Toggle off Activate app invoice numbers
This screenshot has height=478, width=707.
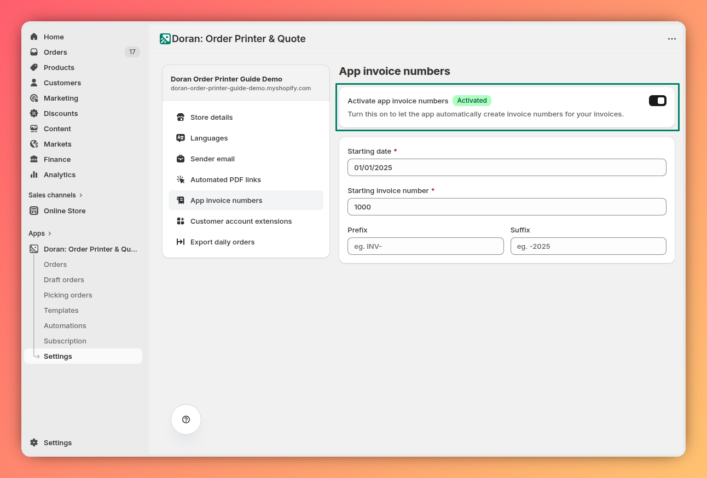coord(657,101)
